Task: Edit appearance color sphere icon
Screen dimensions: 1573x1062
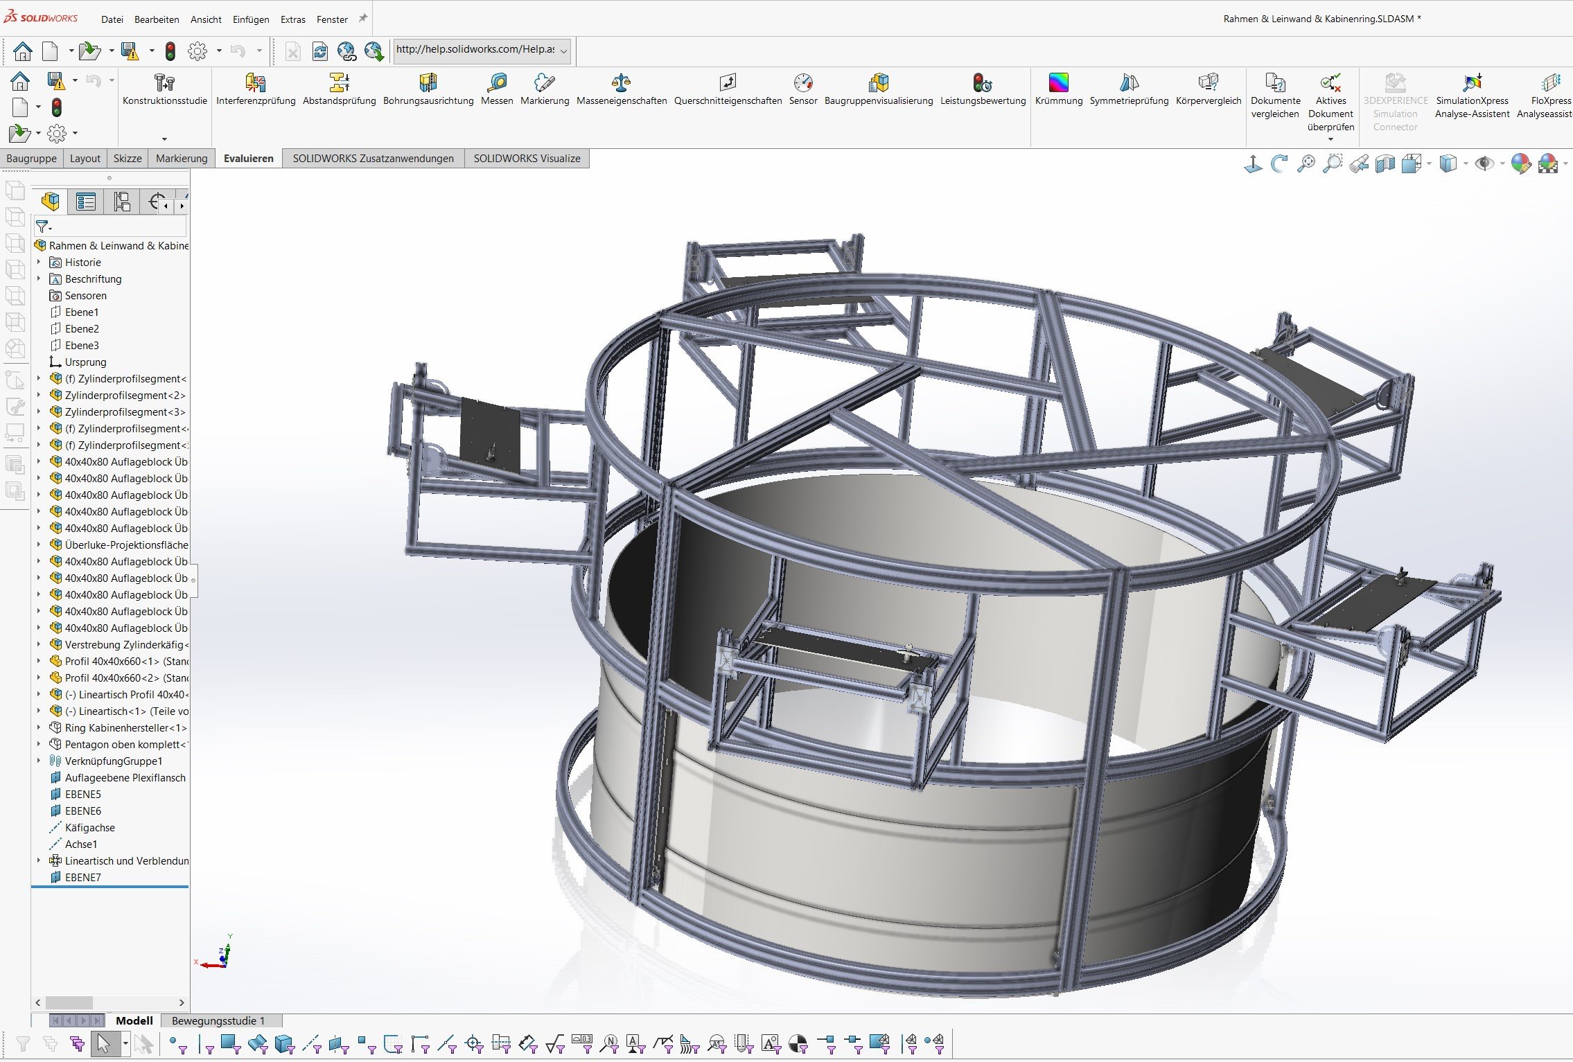Action: coord(1520,164)
